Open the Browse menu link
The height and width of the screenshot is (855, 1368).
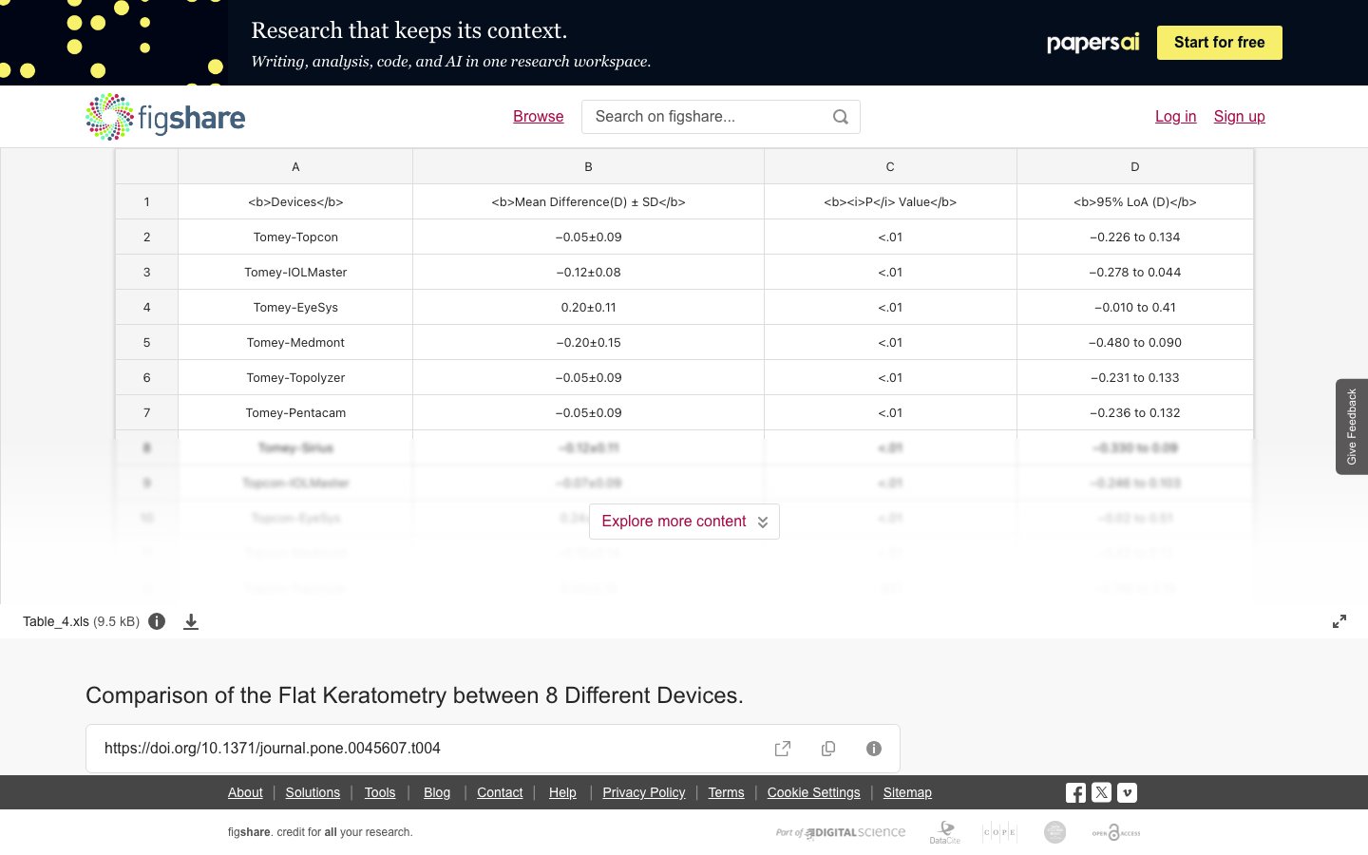[539, 116]
